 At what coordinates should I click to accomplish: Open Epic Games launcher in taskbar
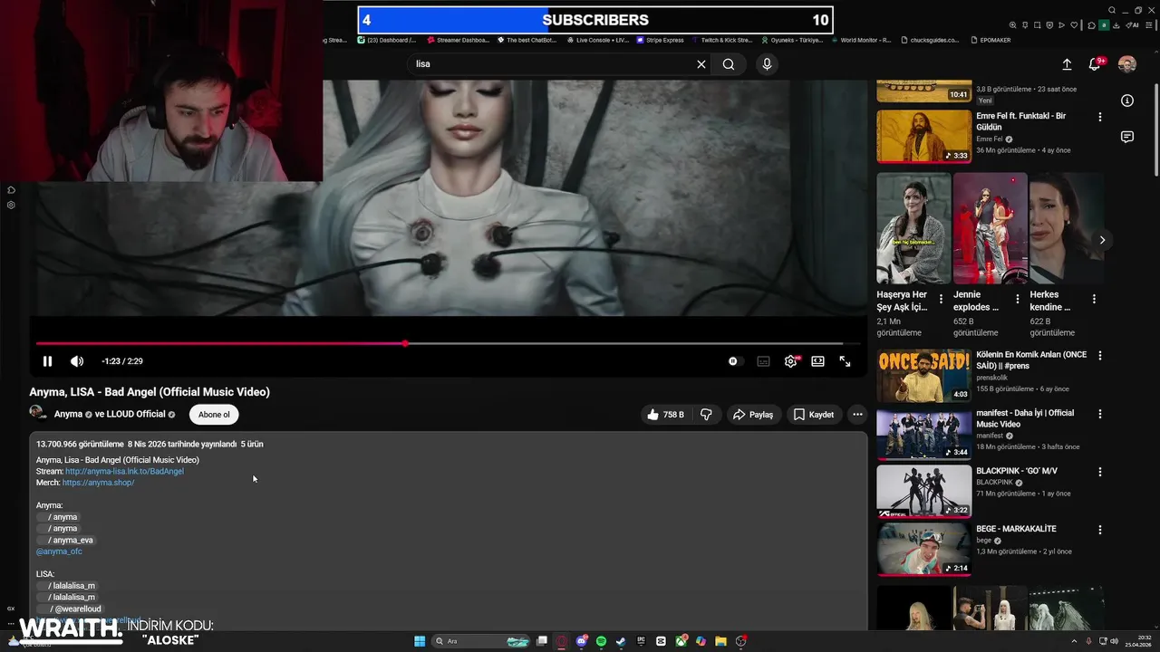point(641,641)
